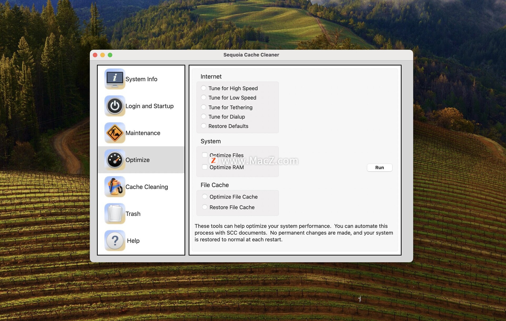The image size is (506, 321).
Task: Pick the Tune for Dialup option
Action: [x=203, y=116]
